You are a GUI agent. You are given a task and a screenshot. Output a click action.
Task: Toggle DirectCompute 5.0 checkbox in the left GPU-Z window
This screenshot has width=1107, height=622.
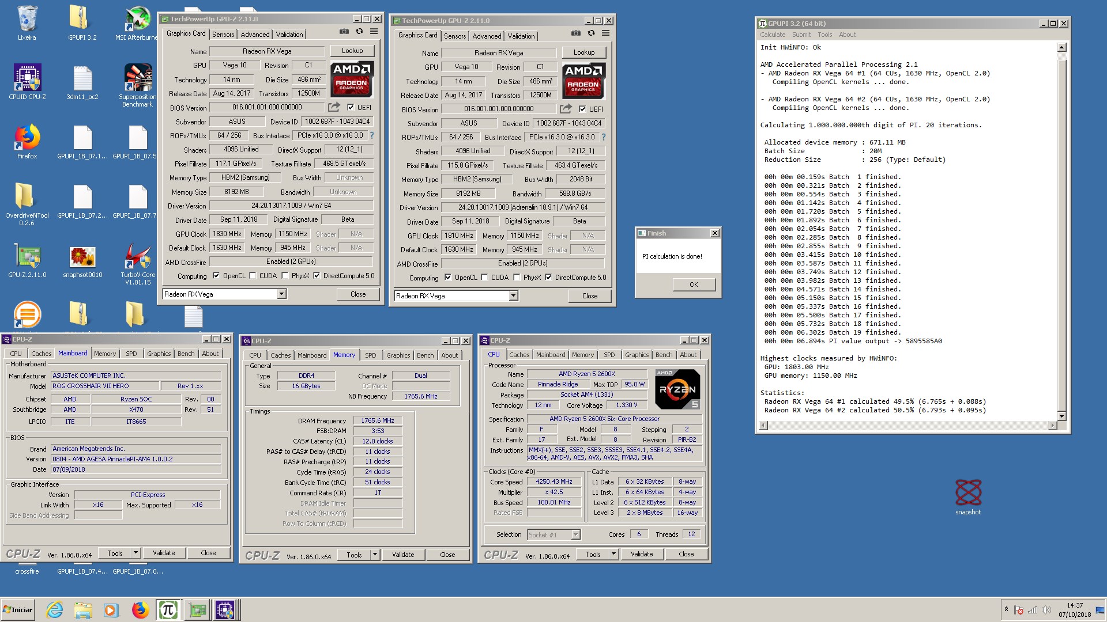tap(317, 276)
